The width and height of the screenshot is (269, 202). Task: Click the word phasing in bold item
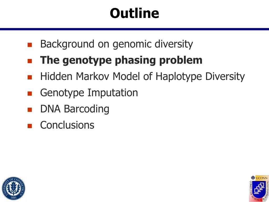pyautogui.click(x=135, y=61)
